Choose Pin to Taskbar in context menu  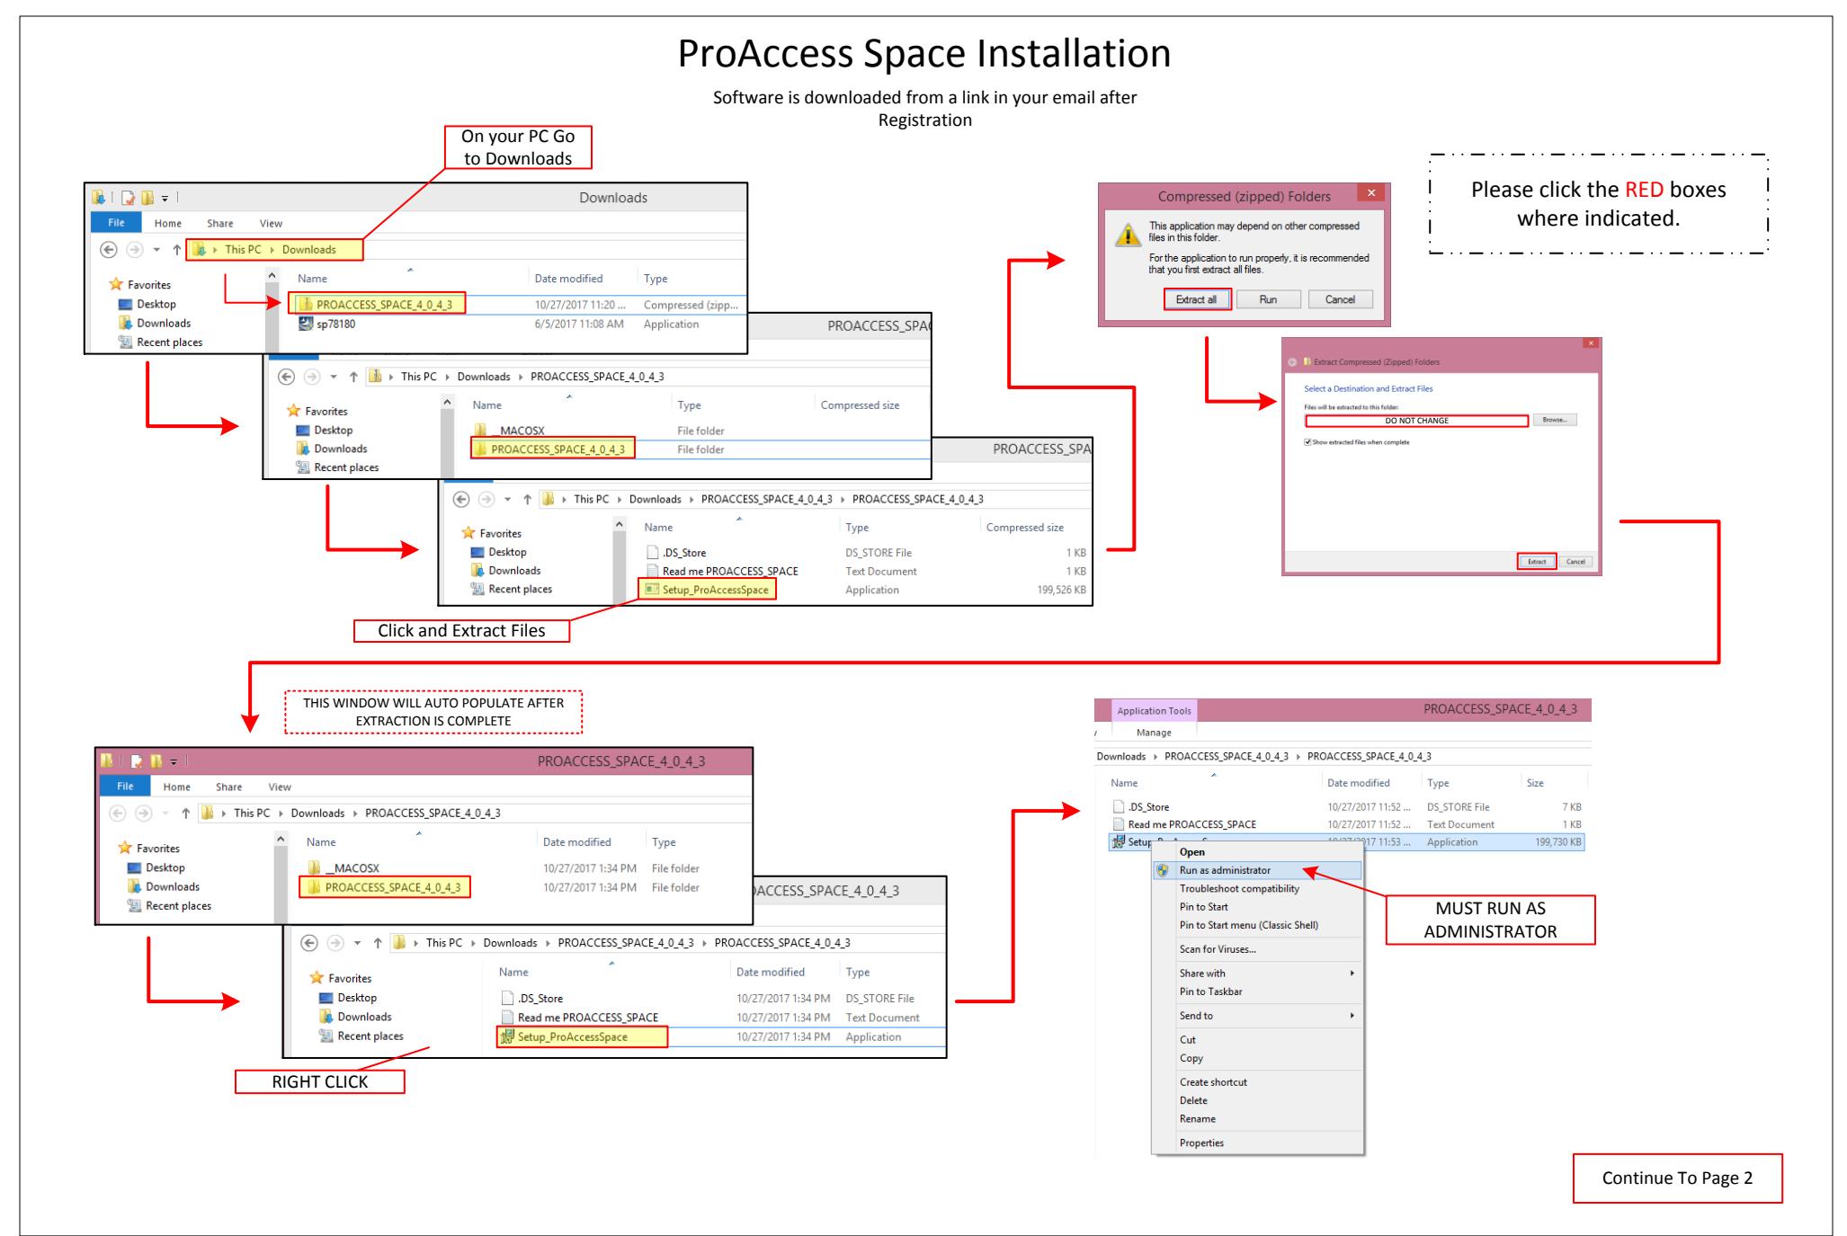pyautogui.click(x=1257, y=991)
